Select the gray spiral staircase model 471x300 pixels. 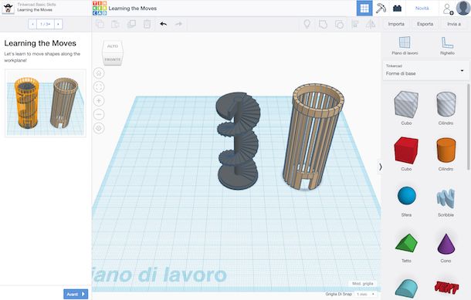(238, 140)
